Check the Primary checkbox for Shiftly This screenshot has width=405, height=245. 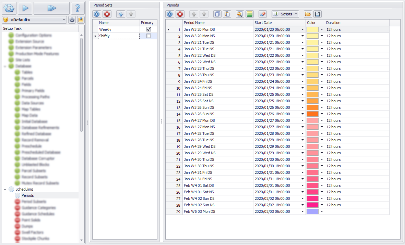click(x=148, y=36)
